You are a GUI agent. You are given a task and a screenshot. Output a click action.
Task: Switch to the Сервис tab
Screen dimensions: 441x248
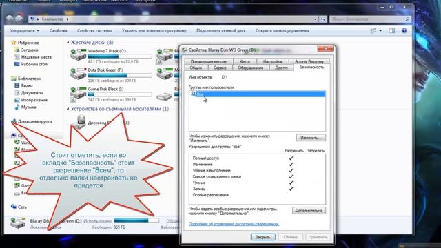point(220,68)
